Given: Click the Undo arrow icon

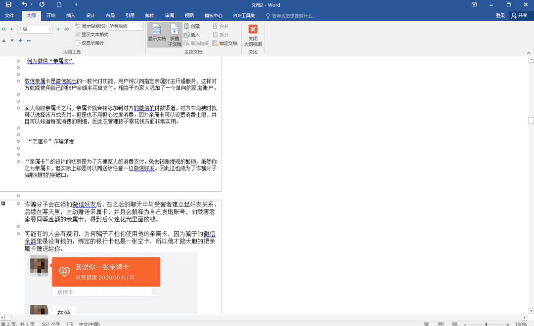Looking at the screenshot, I should [x=24, y=5].
